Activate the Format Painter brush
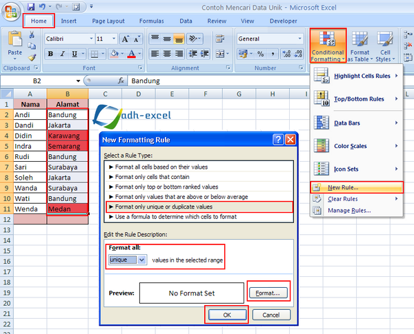Screen dimensions: 414x334 click(x=32, y=57)
